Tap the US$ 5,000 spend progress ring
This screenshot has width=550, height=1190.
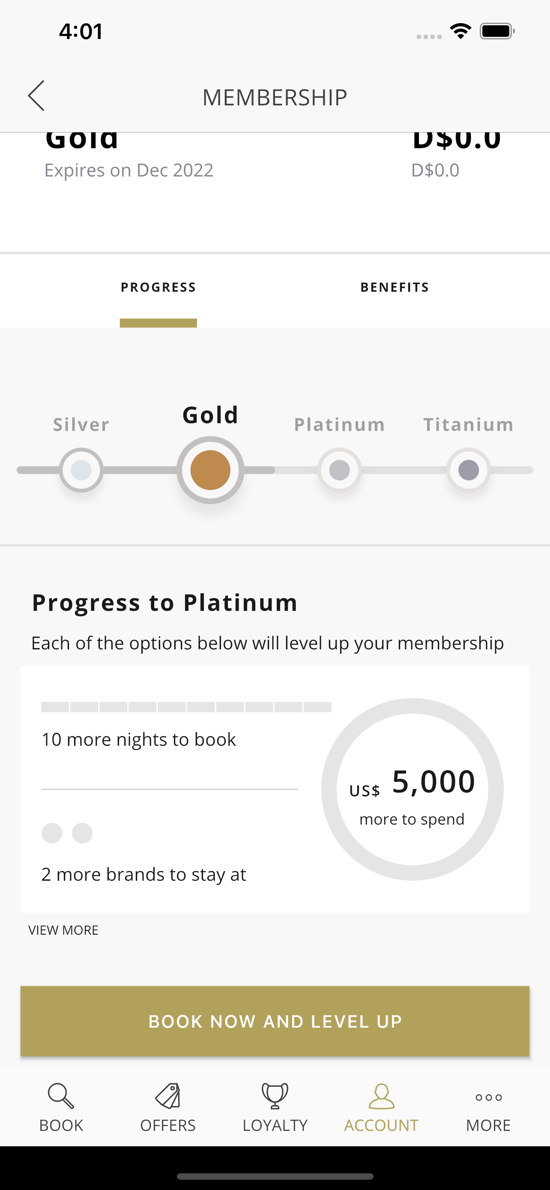pos(412,789)
